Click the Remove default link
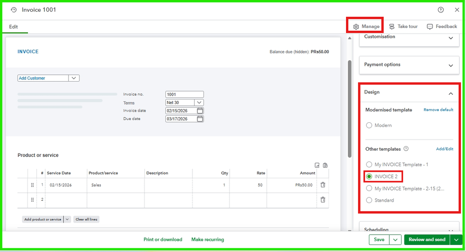Screen dimensions: 466x252 tap(438, 110)
